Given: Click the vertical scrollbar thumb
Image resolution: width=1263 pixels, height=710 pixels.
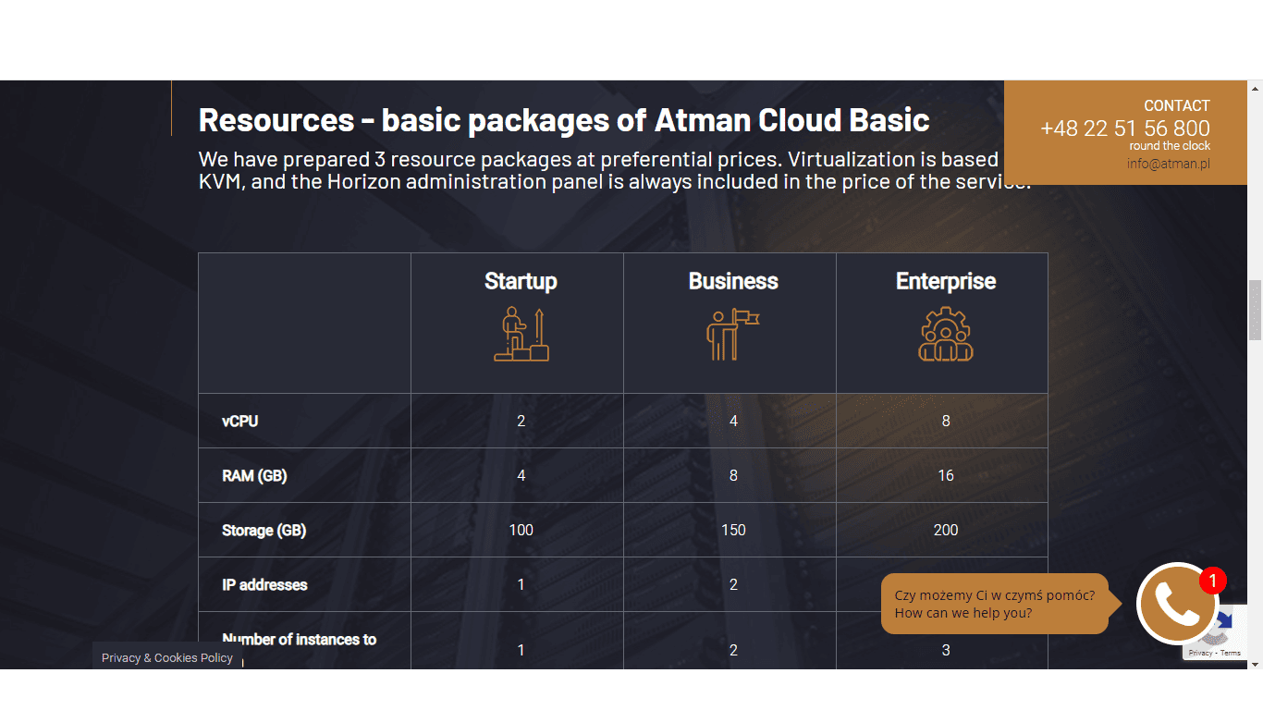Looking at the screenshot, I should (1255, 310).
